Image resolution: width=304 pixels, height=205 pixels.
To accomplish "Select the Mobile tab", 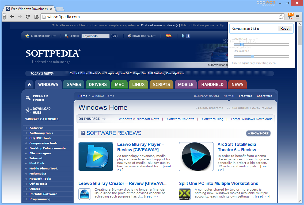I will pos(186,85).
